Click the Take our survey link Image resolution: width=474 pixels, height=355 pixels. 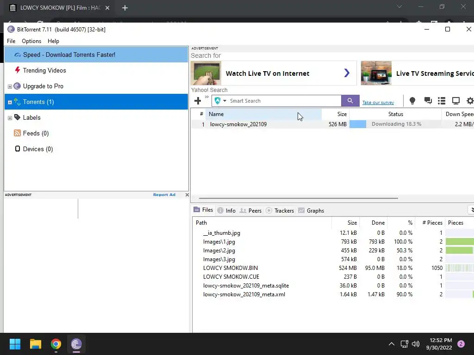click(378, 103)
